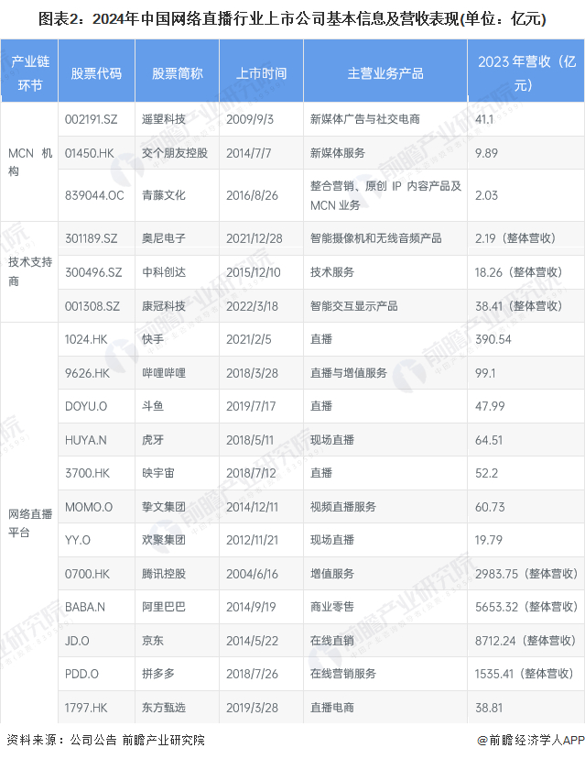Select company 快手

pos(152,339)
